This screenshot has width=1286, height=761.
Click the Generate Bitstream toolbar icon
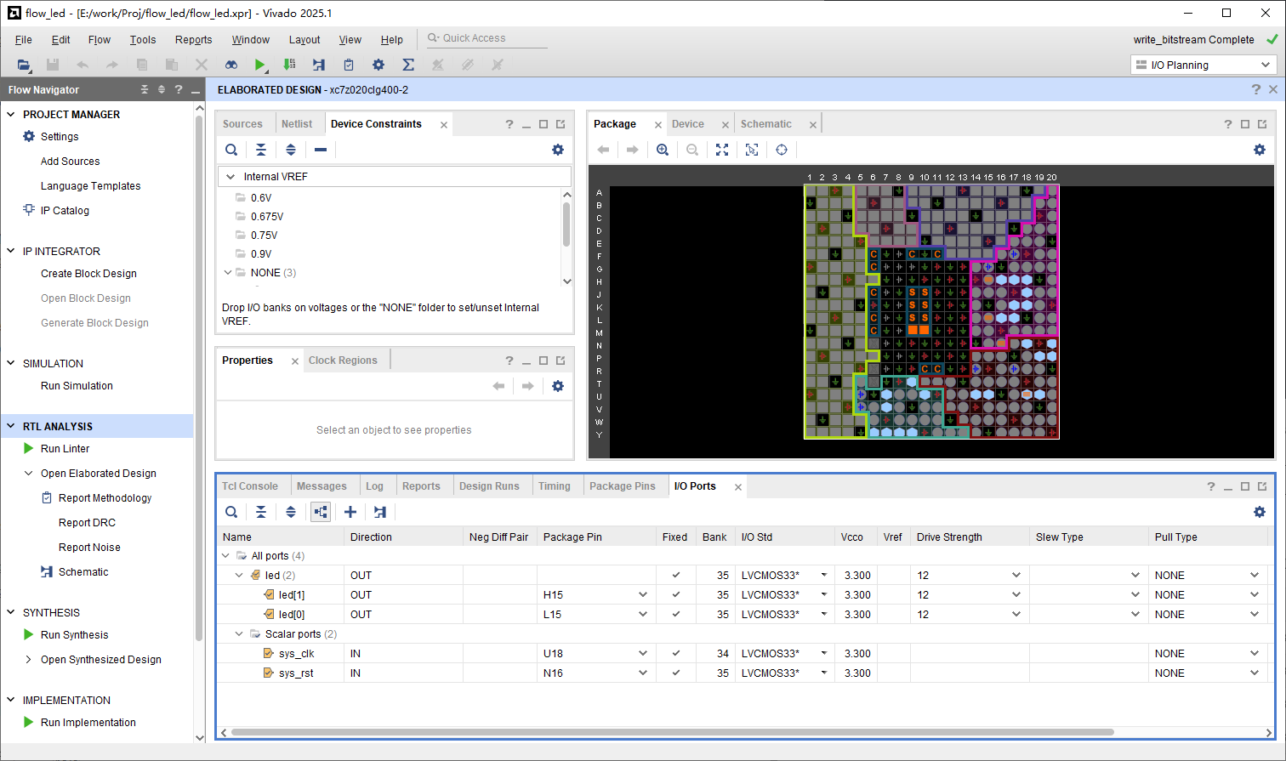coord(289,65)
